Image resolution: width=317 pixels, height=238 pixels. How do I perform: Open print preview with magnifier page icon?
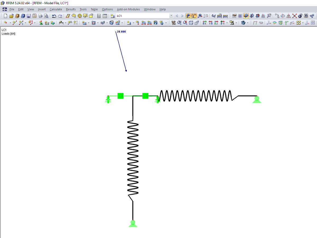[x=46, y=16]
